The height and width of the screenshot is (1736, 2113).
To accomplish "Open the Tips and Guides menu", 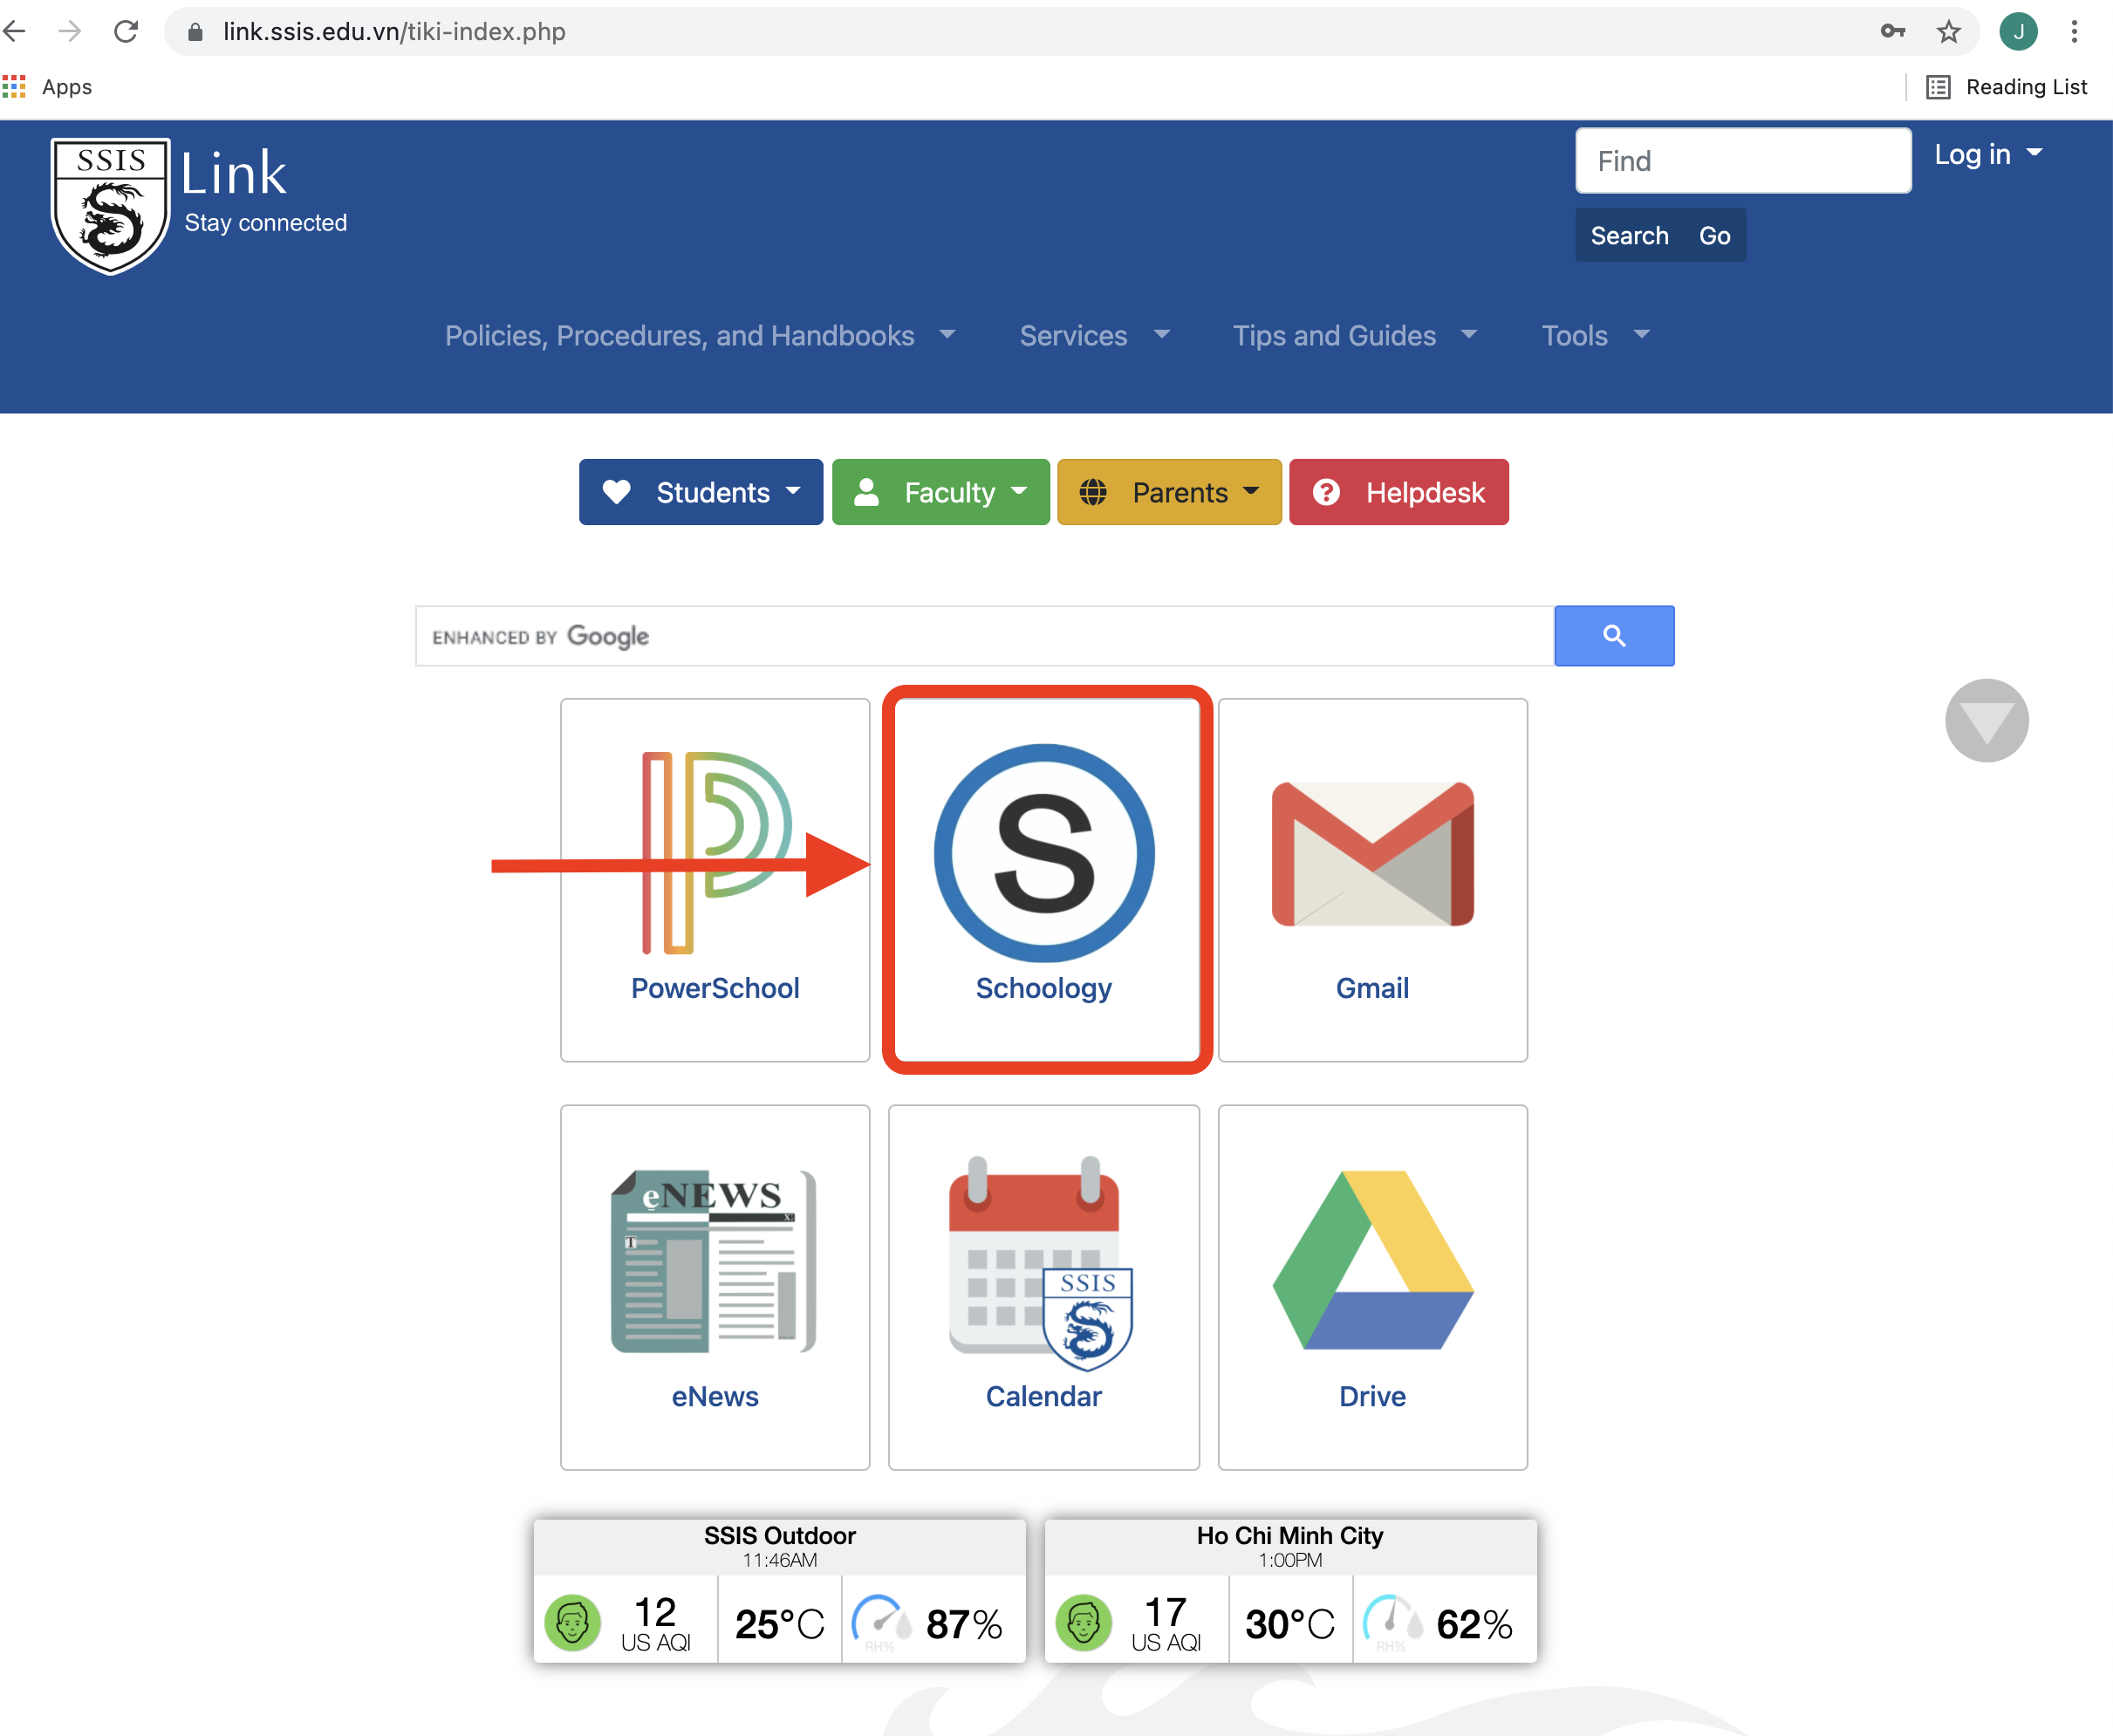I will pos(1354,336).
